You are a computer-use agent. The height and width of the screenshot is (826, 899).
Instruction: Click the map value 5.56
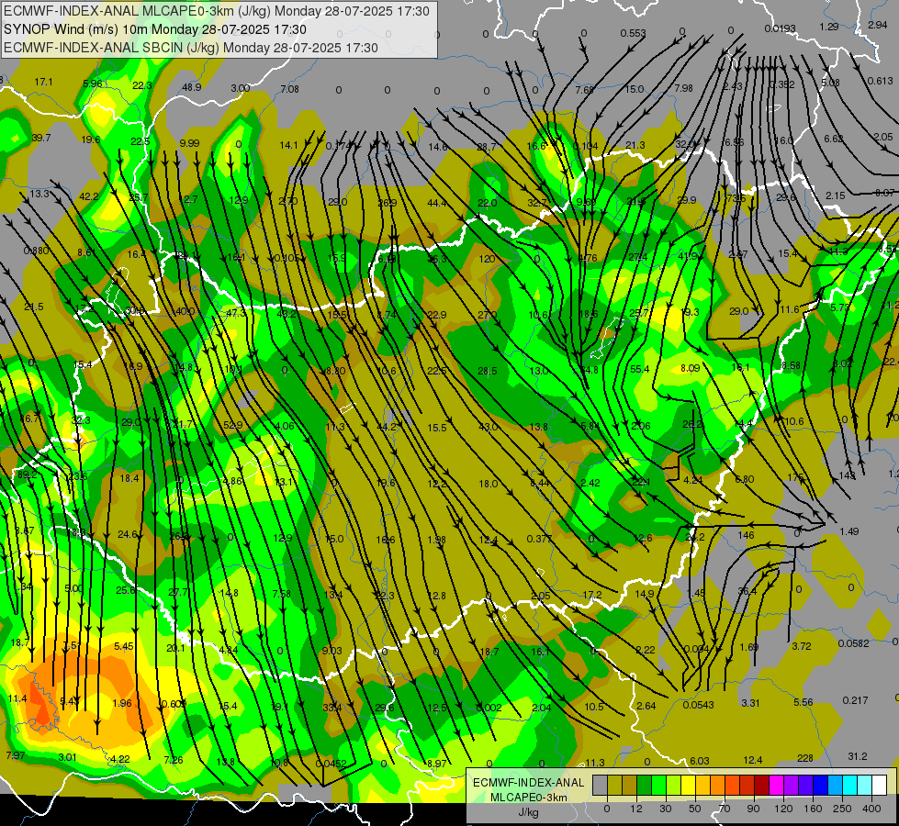(x=803, y=701)
